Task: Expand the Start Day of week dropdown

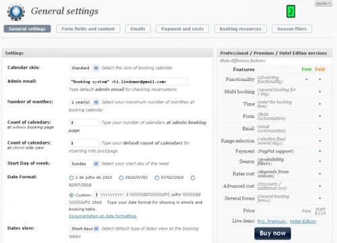Action: pyautogui.click(x=84, y=163)
